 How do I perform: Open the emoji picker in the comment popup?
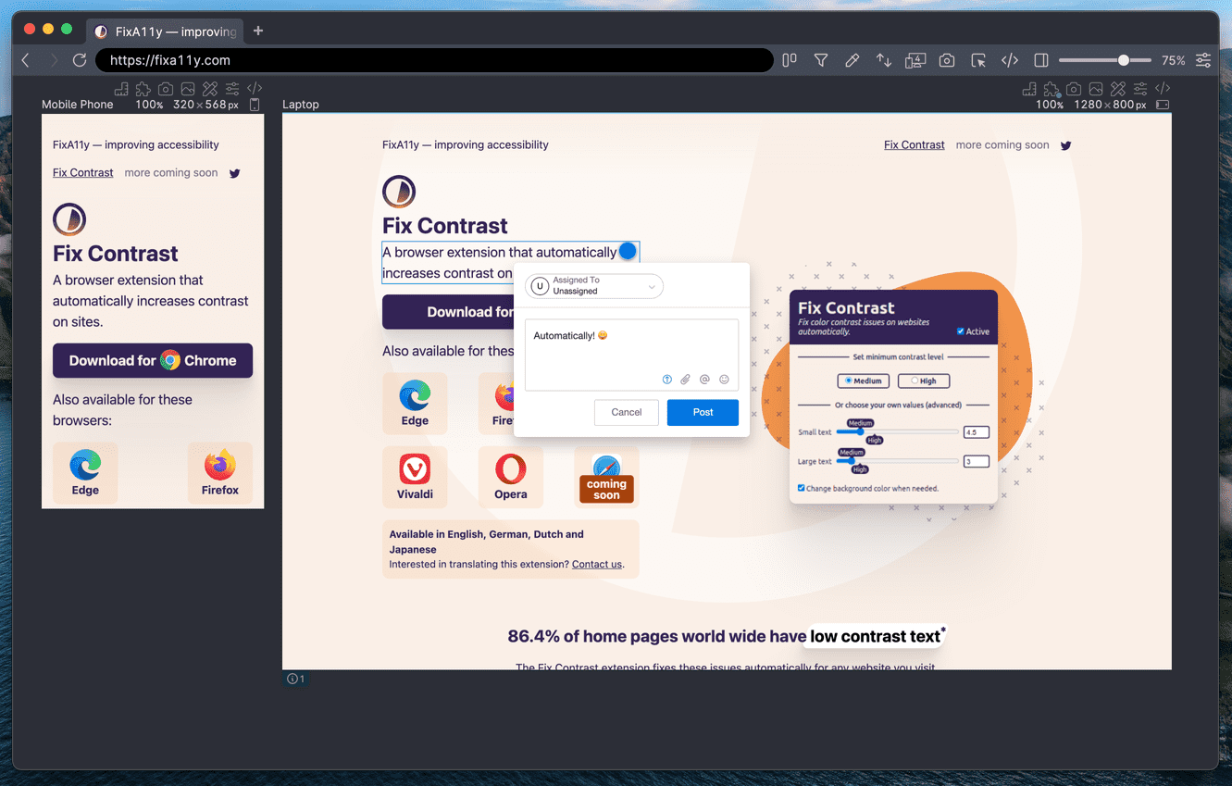pyautogui.click(x=723, y=379)
